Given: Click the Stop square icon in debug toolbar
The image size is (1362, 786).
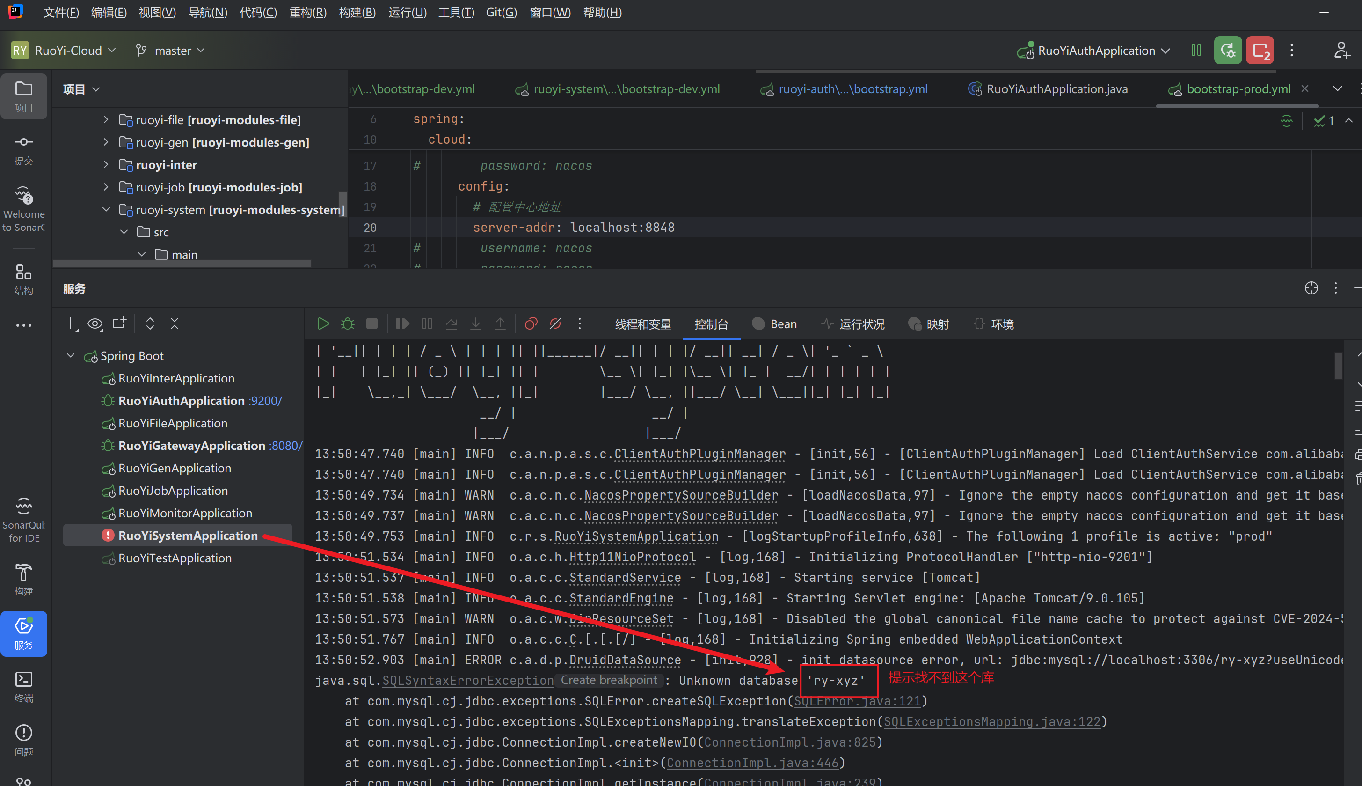Looking at the screenshot, I should coord(371,324).
